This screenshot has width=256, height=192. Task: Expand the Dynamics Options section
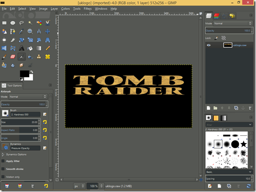tap(3, 155)
